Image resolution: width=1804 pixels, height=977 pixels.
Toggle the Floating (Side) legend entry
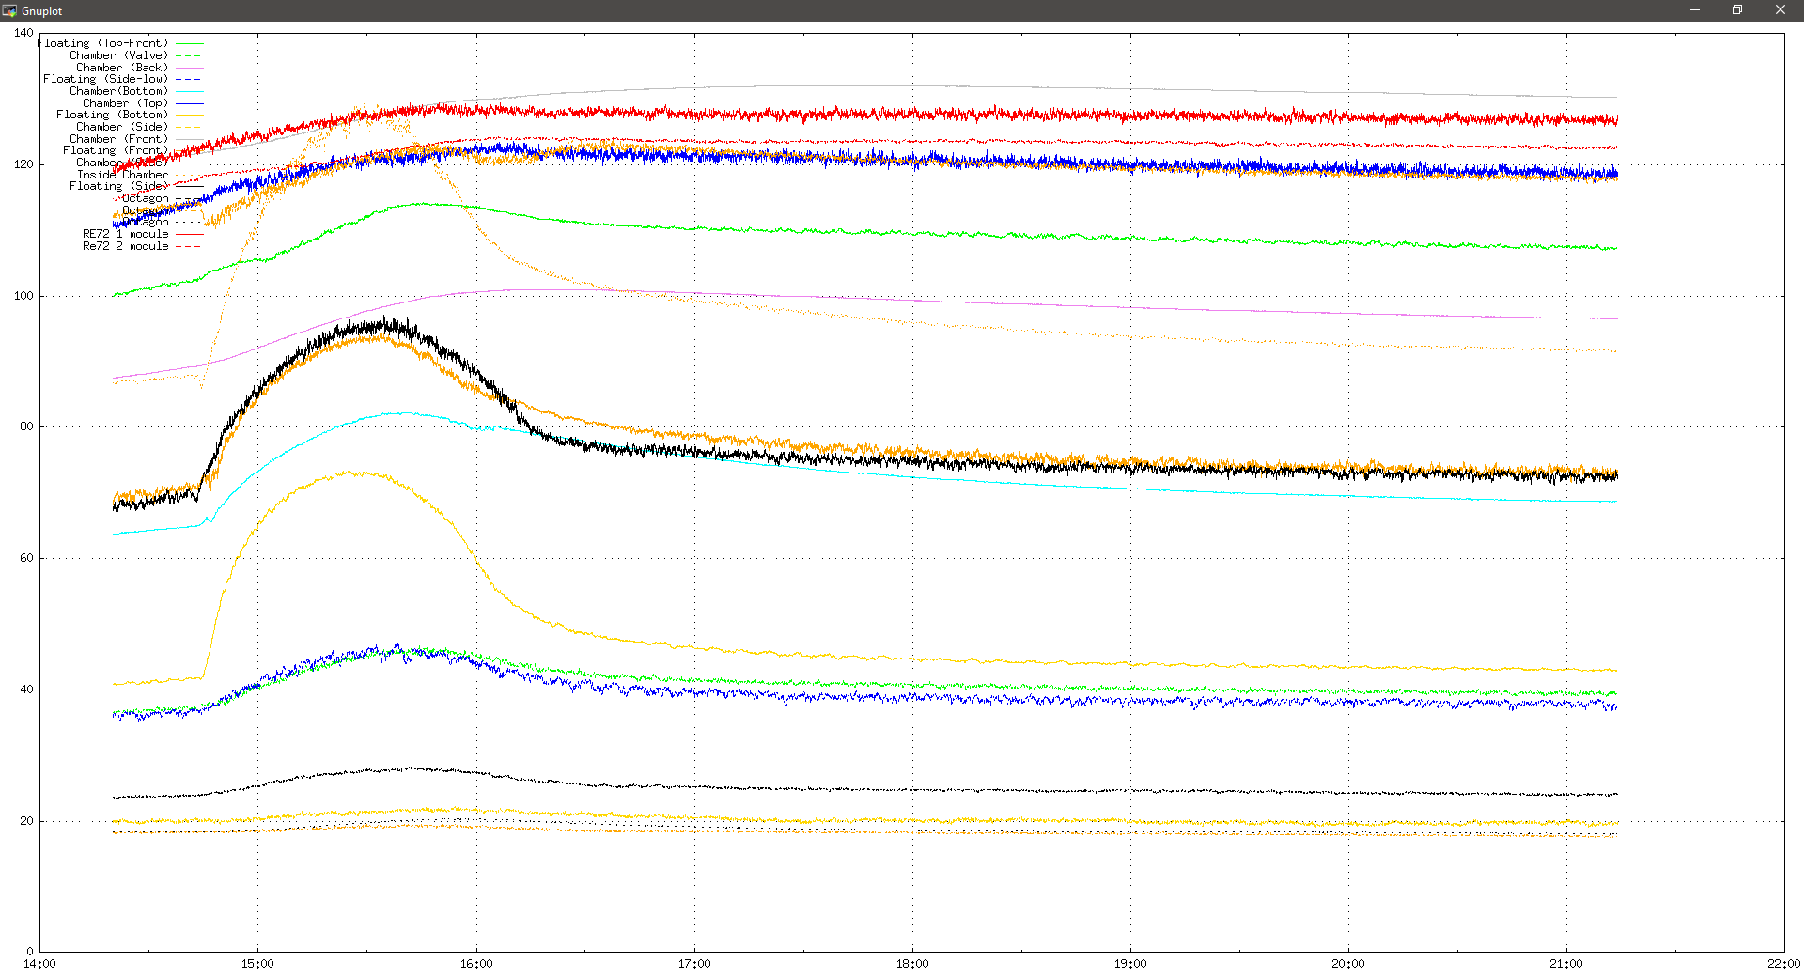(136, 186)
